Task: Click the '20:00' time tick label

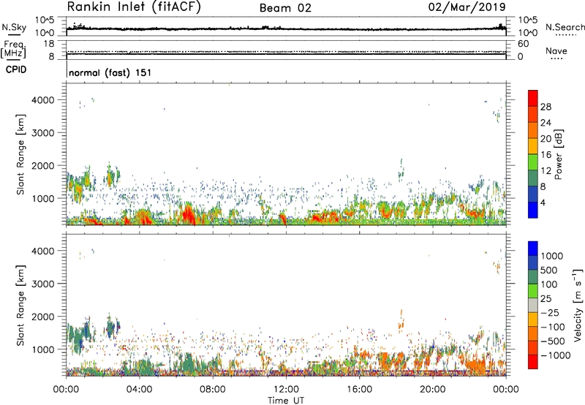Action: click(433, 390)
